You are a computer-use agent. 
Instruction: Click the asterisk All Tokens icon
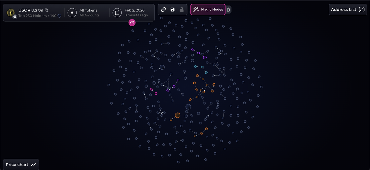72,13
